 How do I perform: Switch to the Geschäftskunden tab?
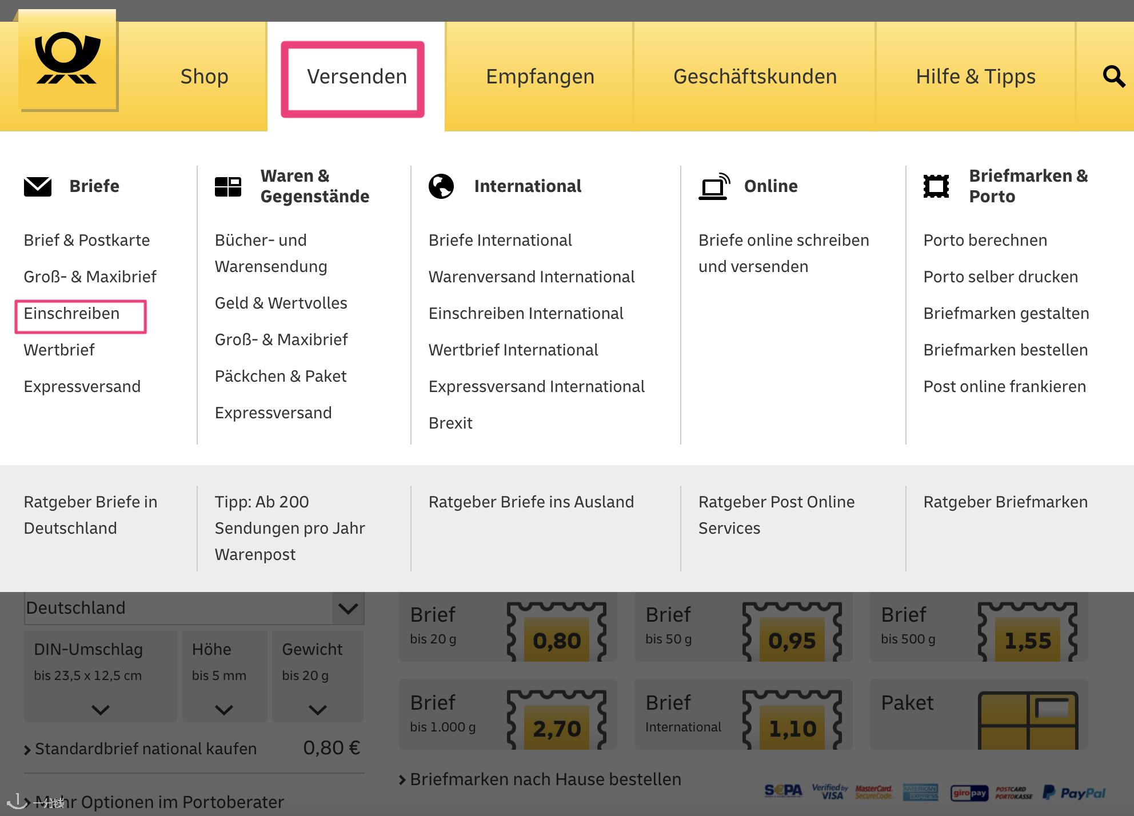(754, 77)
